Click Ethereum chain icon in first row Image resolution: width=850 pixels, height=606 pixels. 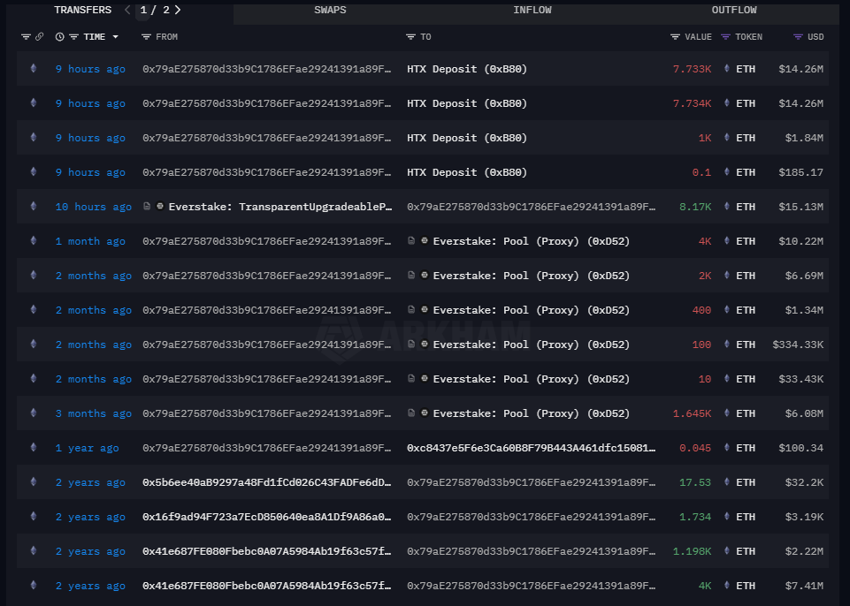click(34, 69)
